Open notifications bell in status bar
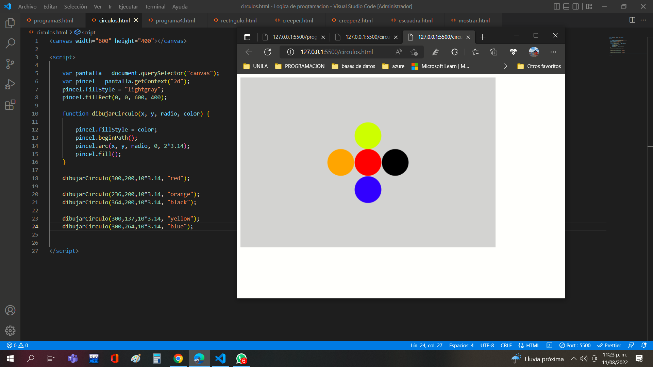Screen dimensions: 653x367 pos(644,345)
